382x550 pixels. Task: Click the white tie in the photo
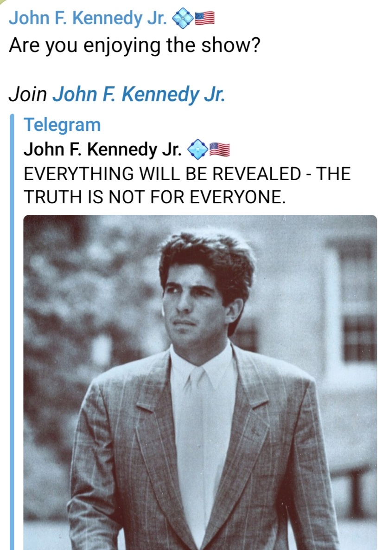point(198,418)
